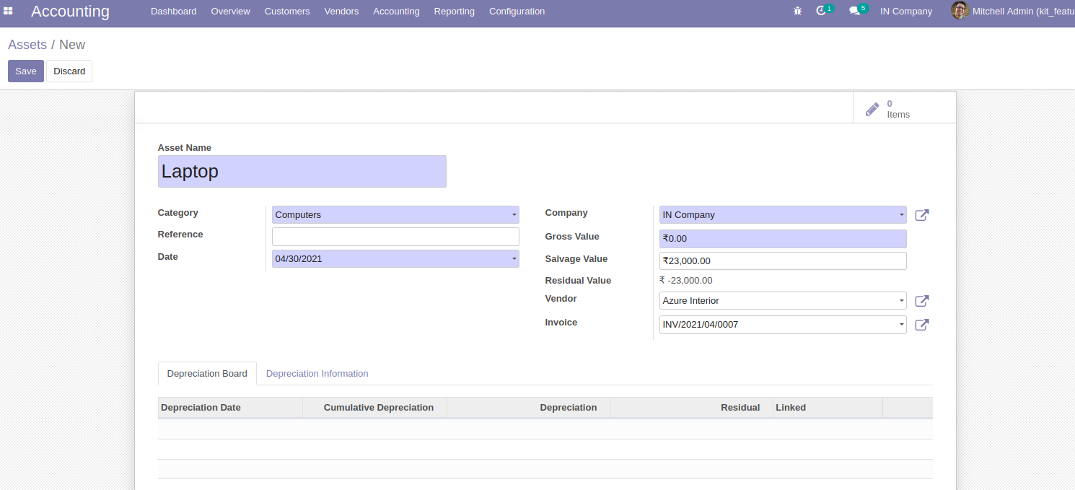This screenshot has width=1075, height=490.
Task: Switch to Depreciation Information tab
Action: click(x=317, y=374)
